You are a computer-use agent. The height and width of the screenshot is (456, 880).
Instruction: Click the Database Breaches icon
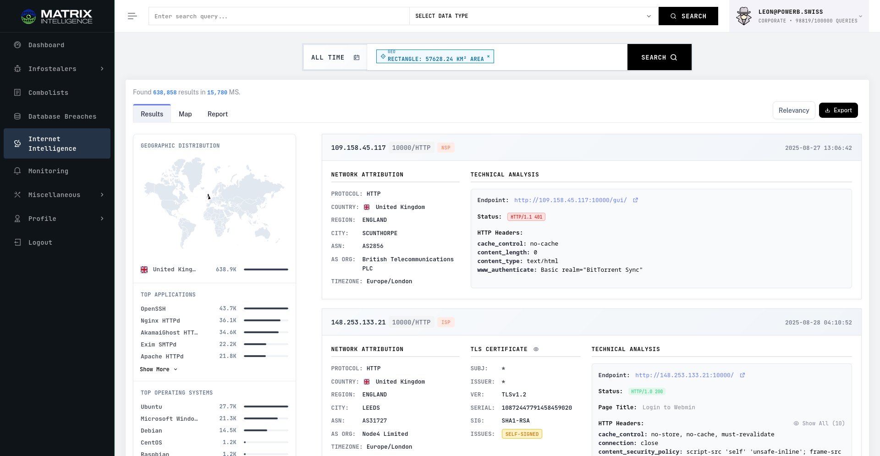(x=17, y=116)
